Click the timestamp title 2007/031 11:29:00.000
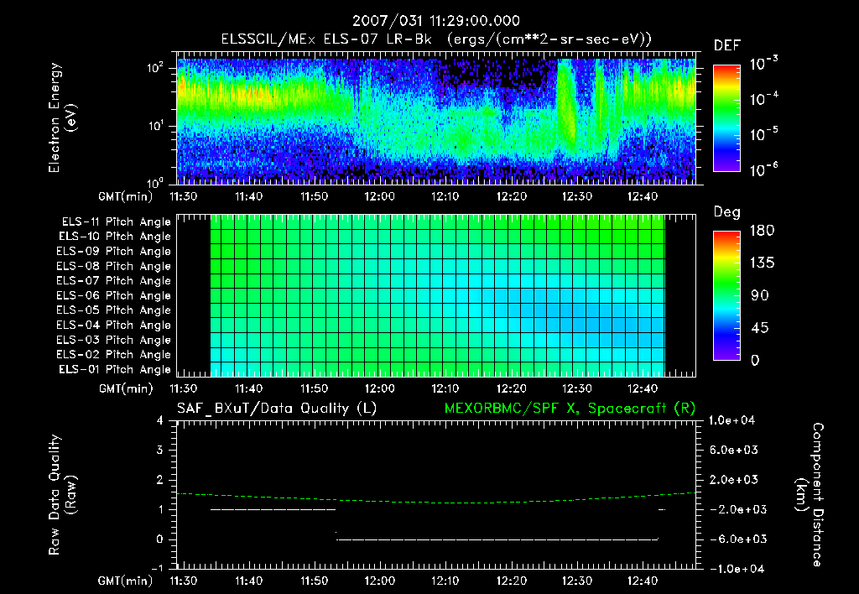 tap(435, 21)
